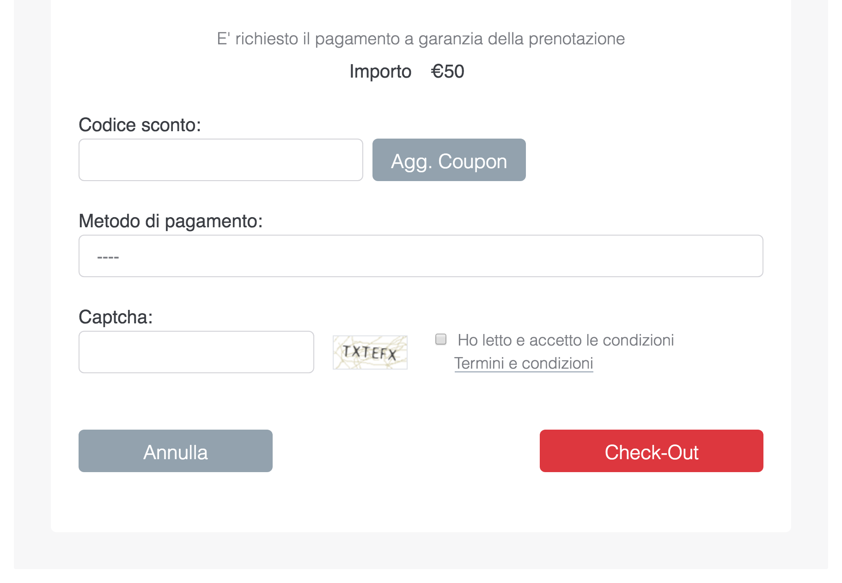Open the Termini e condizioni link
Image resolution: width=842 pixels, height=583 pixels.
coord(524,363)
